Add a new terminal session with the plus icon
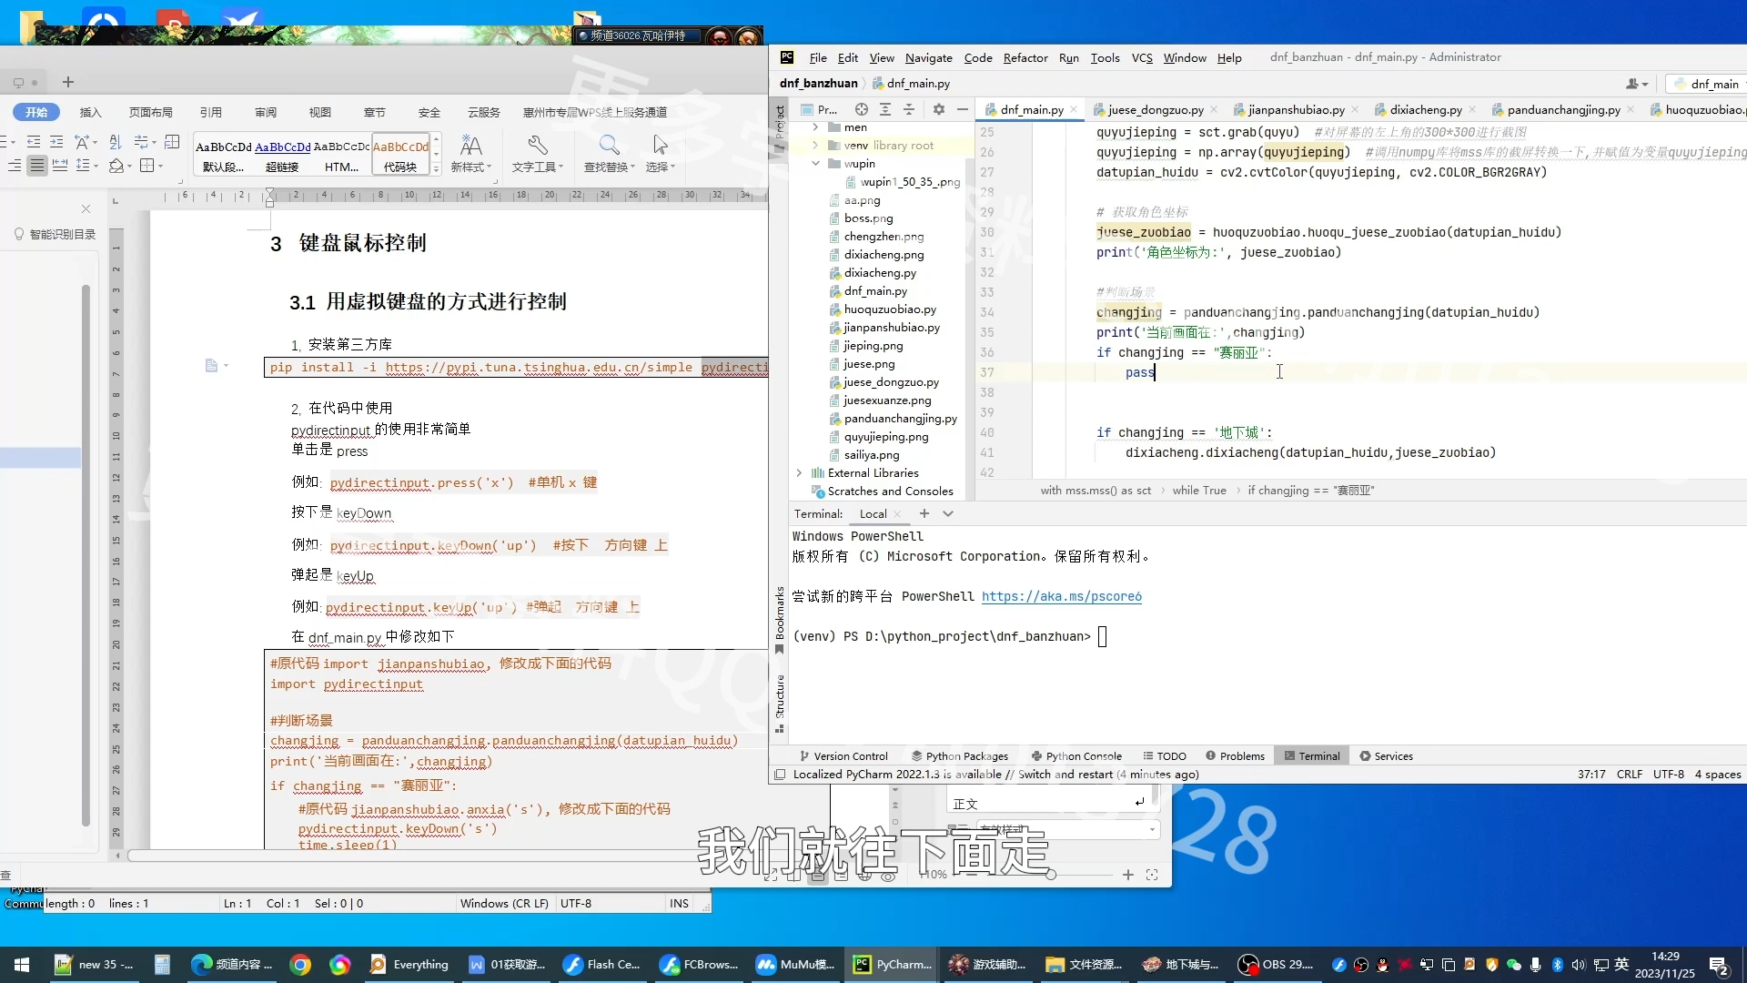 coord(924,514)
